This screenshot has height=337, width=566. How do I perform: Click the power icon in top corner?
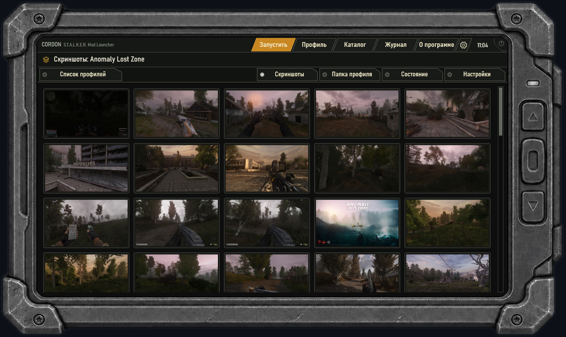point(501,43)
